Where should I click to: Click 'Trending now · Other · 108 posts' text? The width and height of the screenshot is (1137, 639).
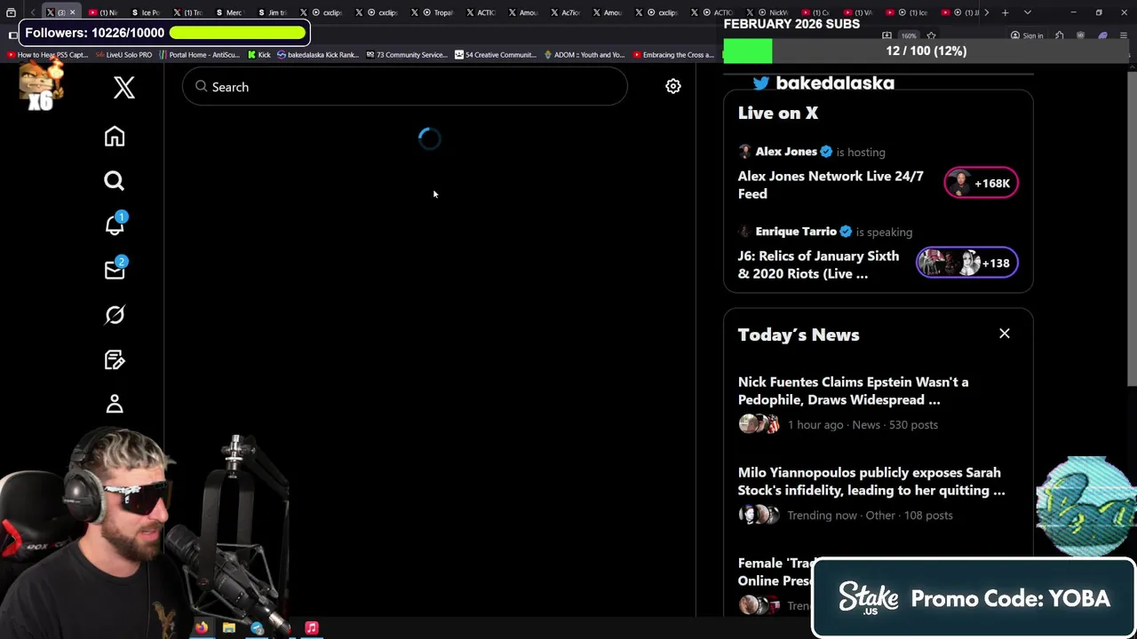click(x=870, y=515)
